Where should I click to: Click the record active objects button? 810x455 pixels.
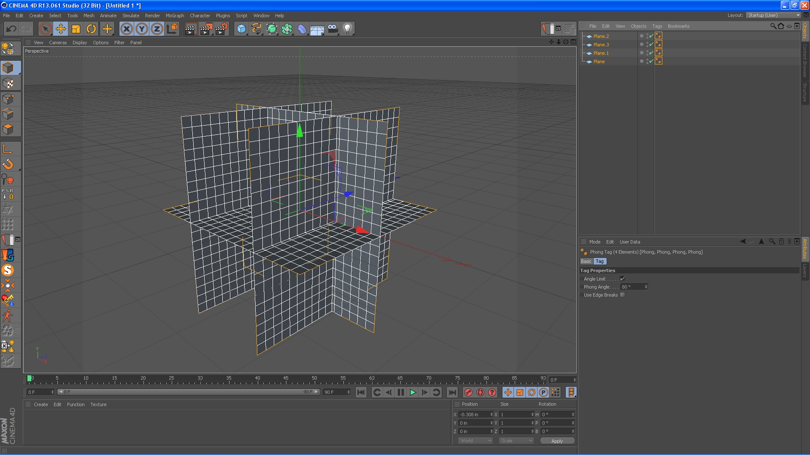(x=468, y=393)
